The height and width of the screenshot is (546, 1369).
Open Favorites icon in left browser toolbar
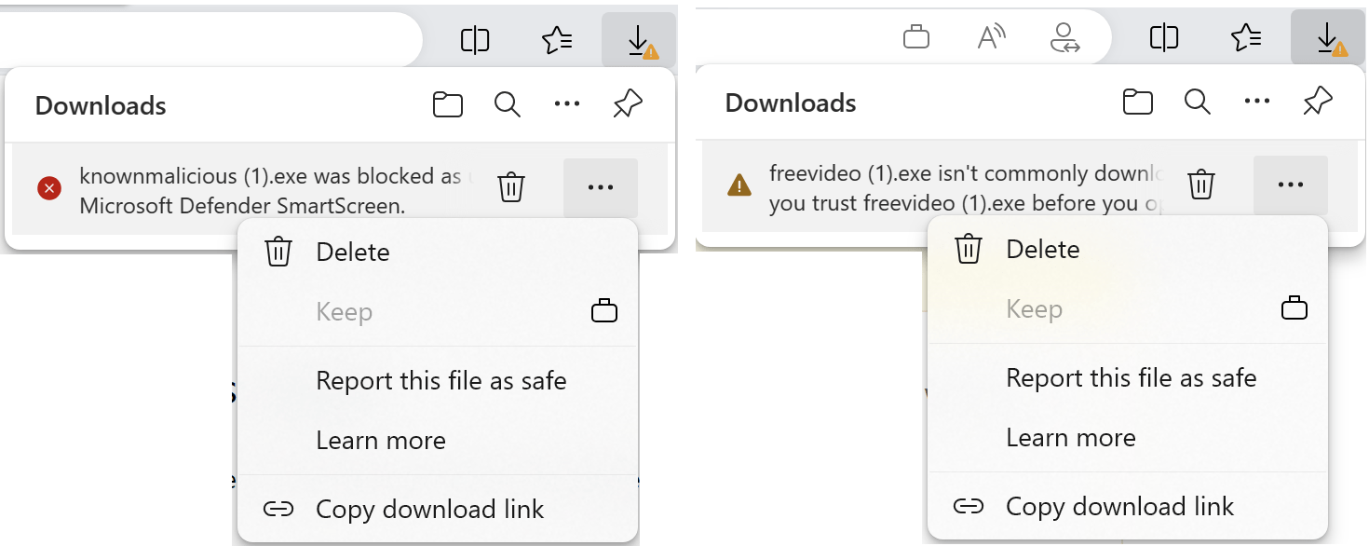point(557,39)
